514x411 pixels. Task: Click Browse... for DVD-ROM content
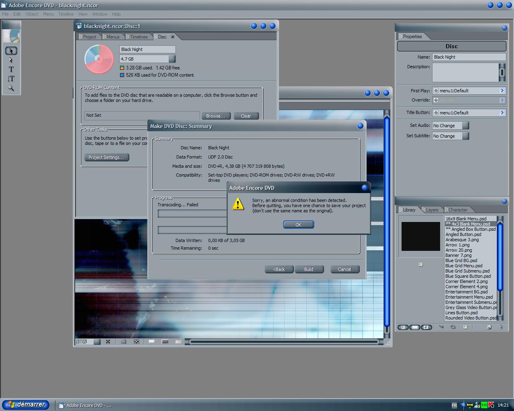tap(216, 116)
